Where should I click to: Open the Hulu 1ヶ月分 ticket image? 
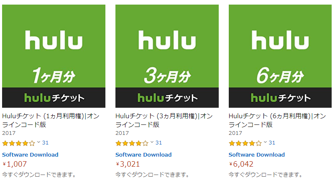pyautogui.click(x=54, y=56)
